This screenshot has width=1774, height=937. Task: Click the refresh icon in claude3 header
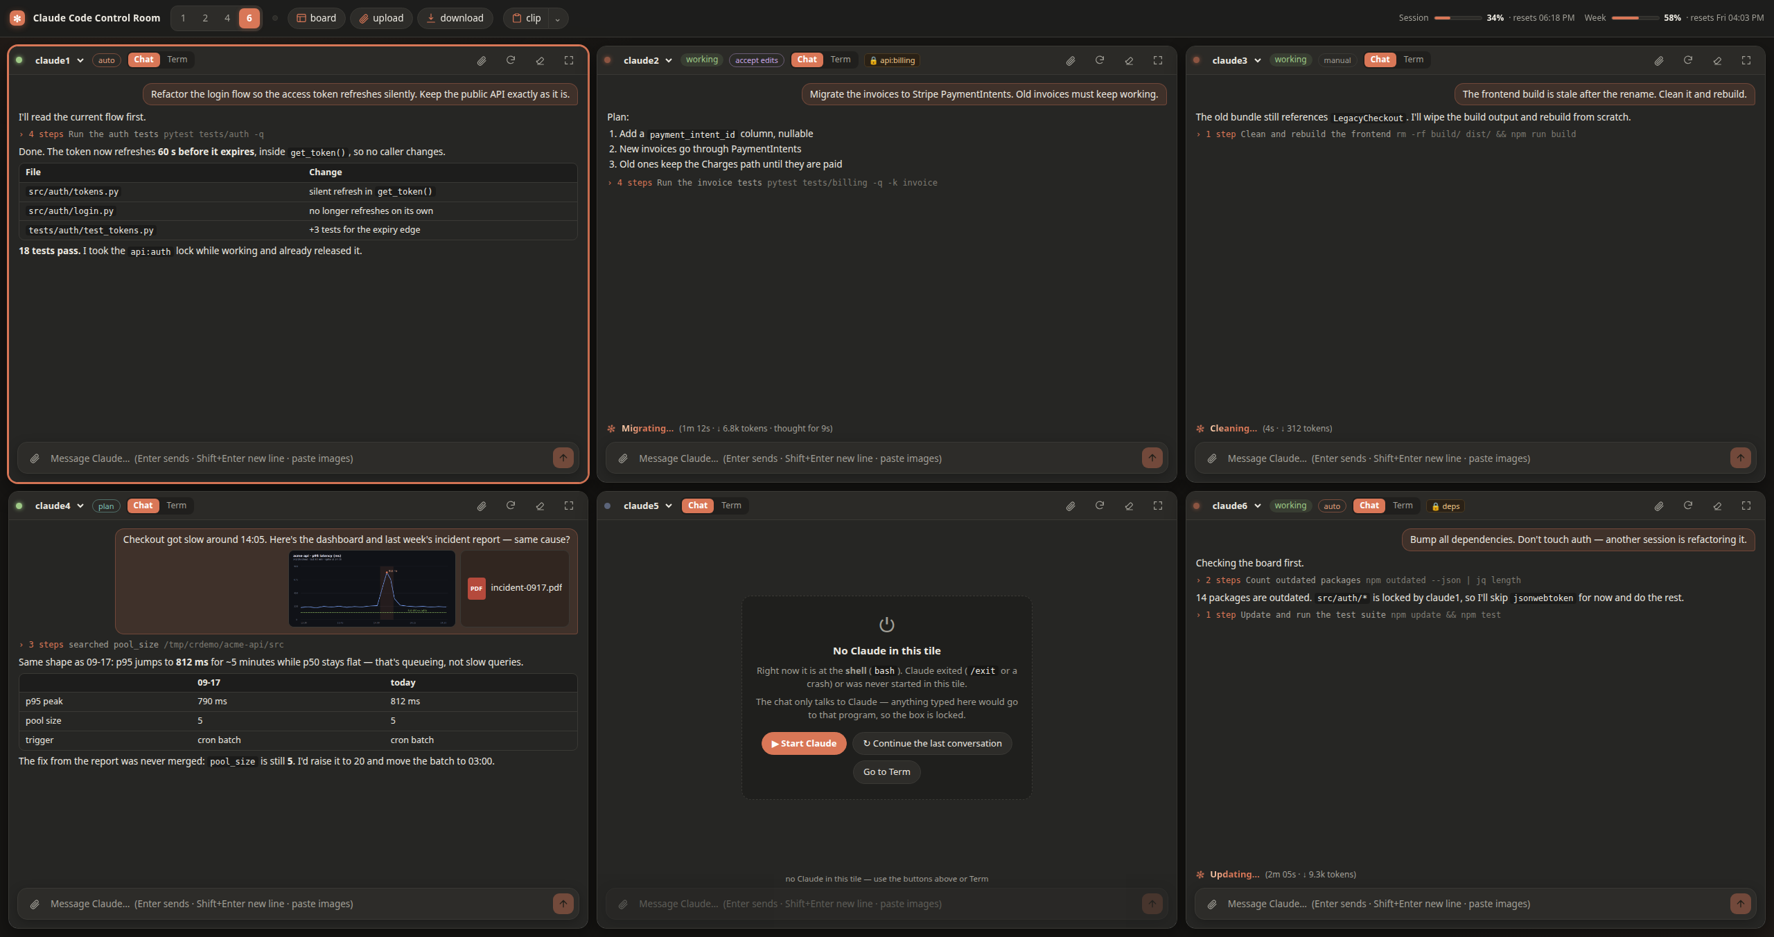pos(1688,60)
